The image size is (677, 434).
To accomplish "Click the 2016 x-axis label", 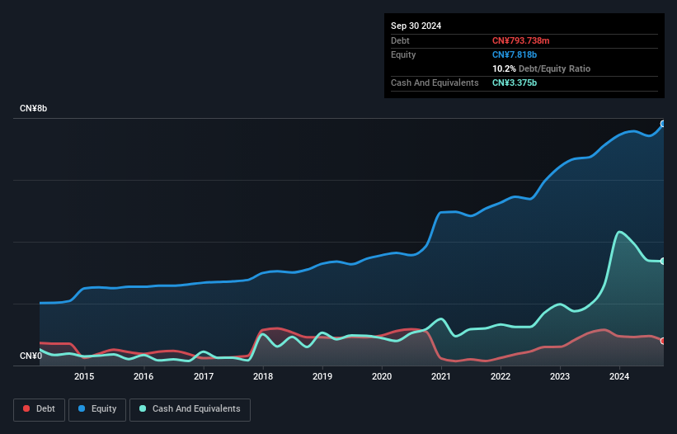I will click(143, 376).
